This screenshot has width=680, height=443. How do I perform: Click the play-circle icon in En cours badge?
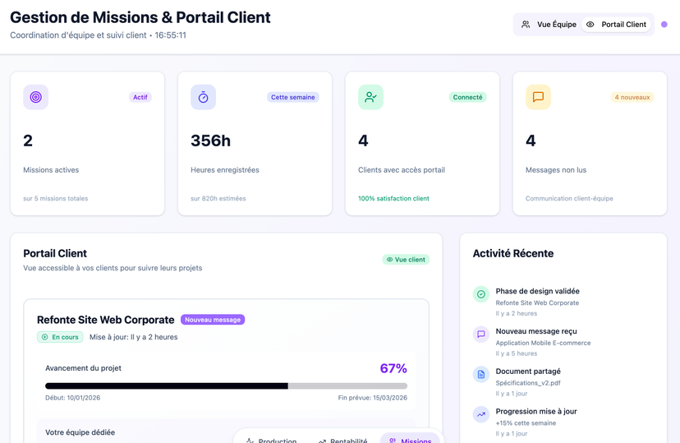(x=44, y=337)
